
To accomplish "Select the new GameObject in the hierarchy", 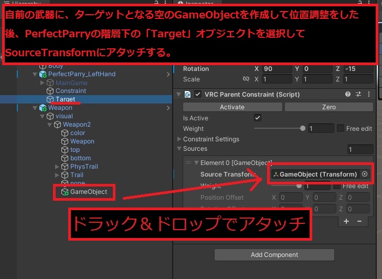I will (89, 192).
